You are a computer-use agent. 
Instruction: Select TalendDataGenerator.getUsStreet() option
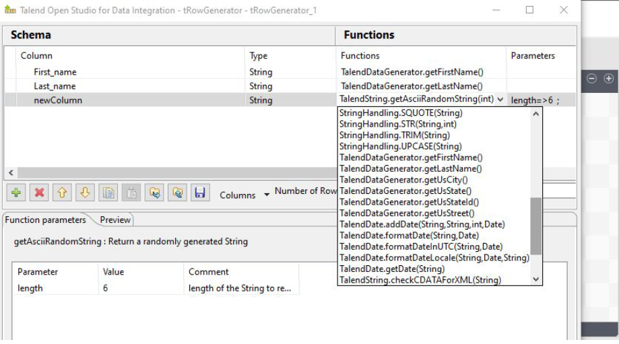pyautogui.click(x=407, y=213)
